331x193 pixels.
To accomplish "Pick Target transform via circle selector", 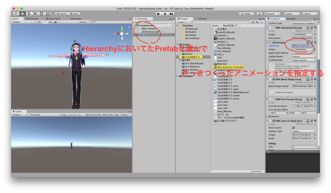I will [x=315, y=135].
